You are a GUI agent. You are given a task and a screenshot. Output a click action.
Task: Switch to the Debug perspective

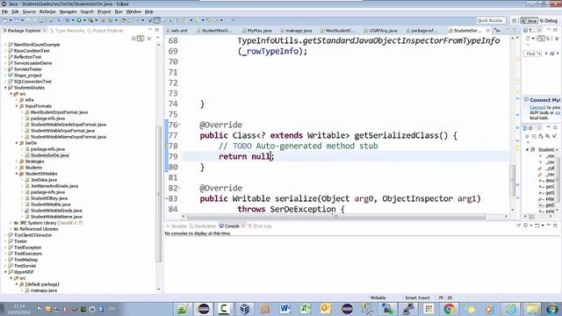coord(549,21)
